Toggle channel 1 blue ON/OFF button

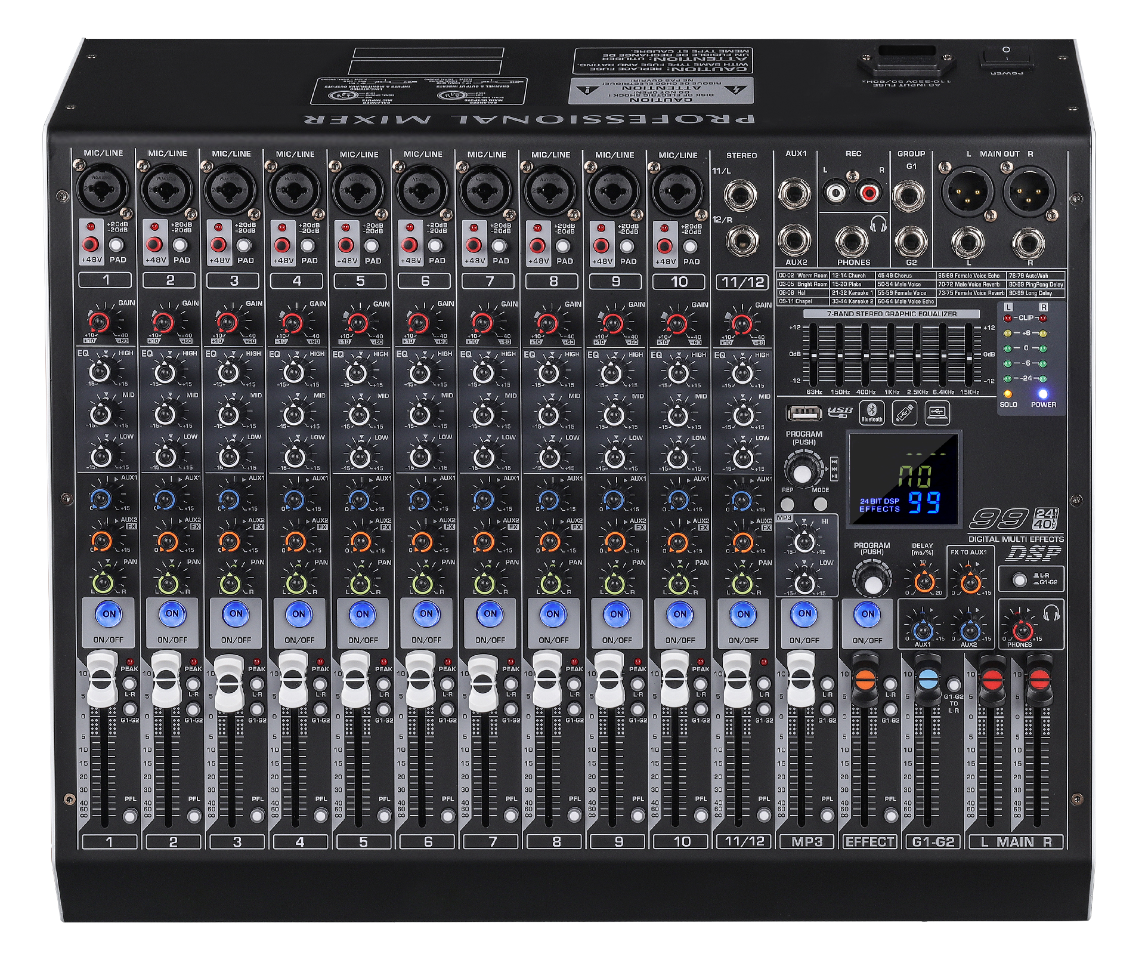pos(109,615)
